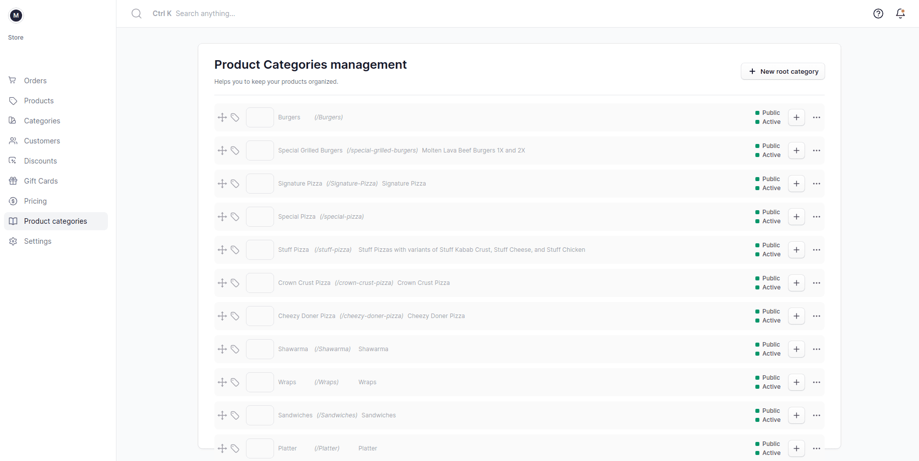The image size is (919, 461).
Task: Click drag handle for Special Pizza row
Action: 222,217
